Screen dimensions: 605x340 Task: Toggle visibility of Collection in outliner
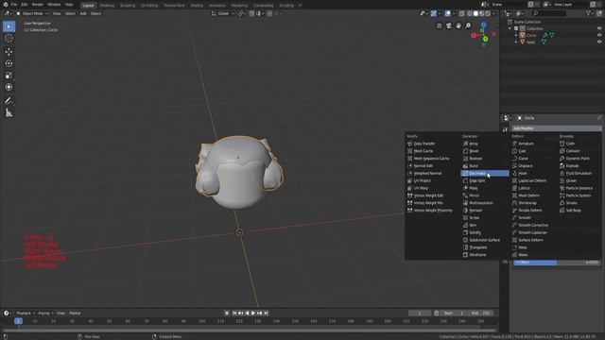599,28
